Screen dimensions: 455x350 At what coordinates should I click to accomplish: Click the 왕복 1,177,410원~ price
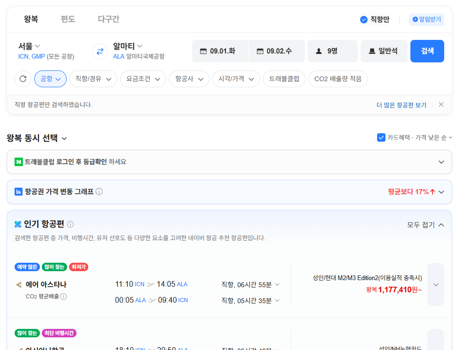[394, 289]
